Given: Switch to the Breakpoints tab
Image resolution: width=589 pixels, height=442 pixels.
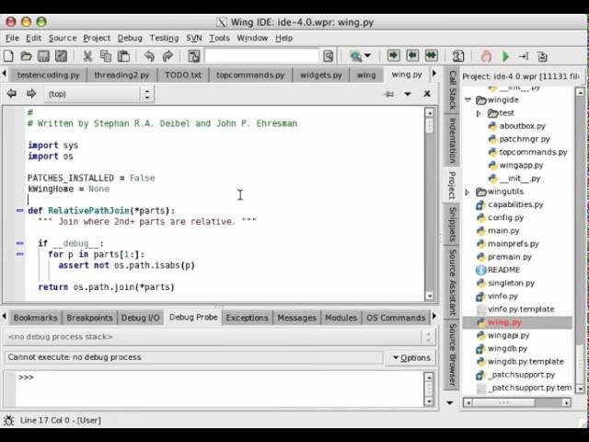Looking at the screenshot, I should pyautogui.click(x=89, y=318).
